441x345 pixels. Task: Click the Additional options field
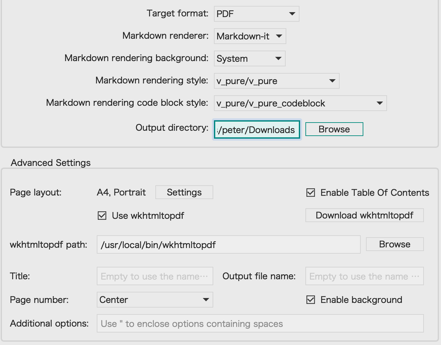[260, 323]
